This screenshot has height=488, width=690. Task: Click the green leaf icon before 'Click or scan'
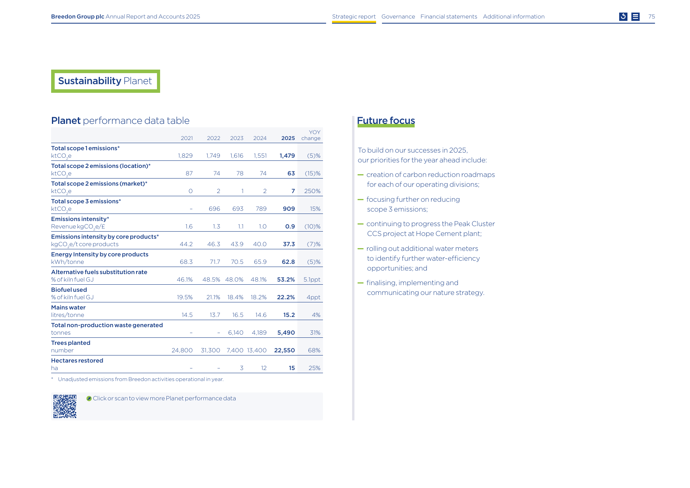pyautogui.click(x=89, y=398)
